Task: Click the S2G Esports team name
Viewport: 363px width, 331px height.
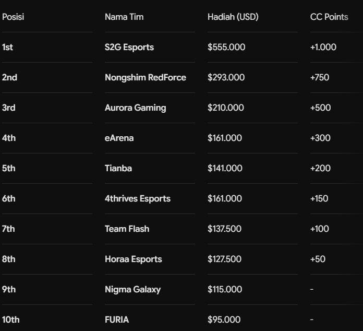Action: click(129, 48)
